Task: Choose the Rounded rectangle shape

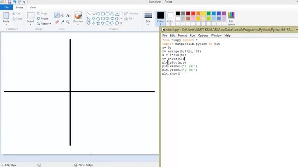Action: pyautogui.click(x=108, y=14)
